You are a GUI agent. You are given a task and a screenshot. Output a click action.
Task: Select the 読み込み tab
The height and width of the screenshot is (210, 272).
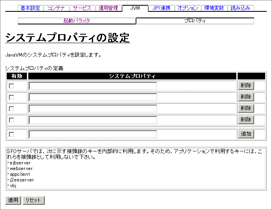point(240,8)
